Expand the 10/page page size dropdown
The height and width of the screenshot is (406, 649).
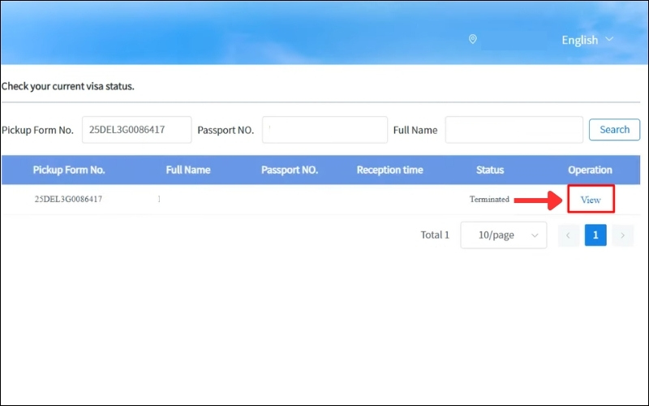[x=503, y=235]
